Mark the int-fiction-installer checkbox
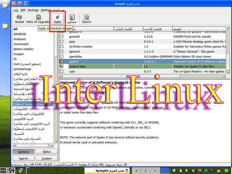 pos(62,47)
